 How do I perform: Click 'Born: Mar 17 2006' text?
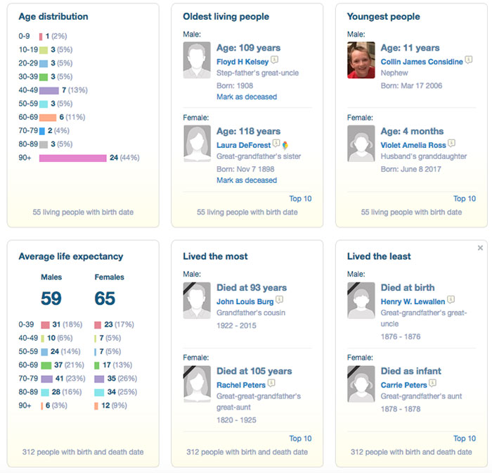(x=411, y=86)
